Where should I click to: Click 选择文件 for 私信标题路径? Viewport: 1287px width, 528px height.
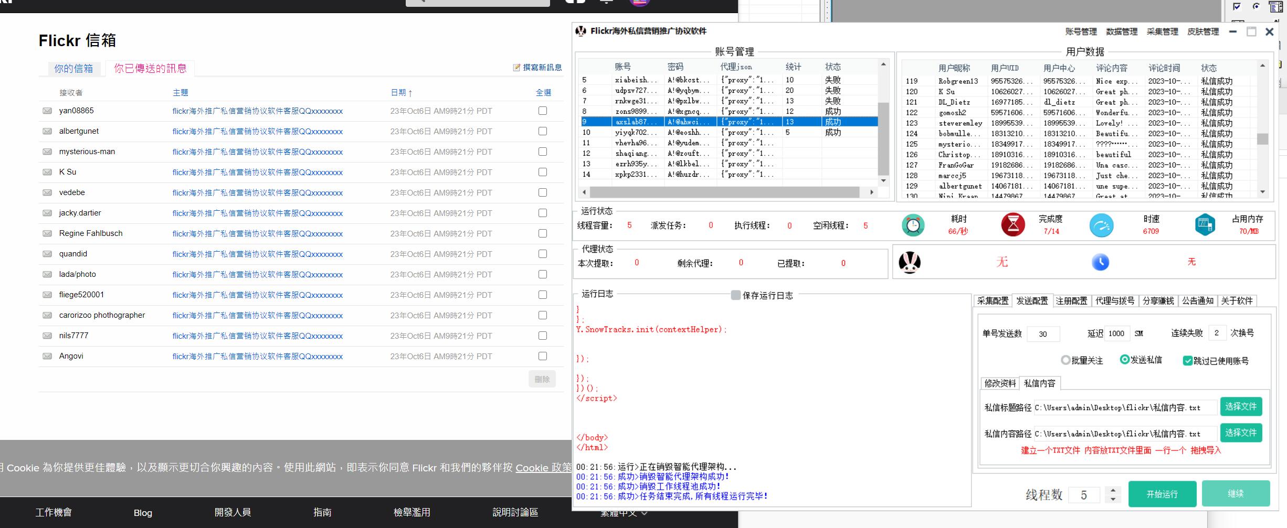tap(1240, 407)
